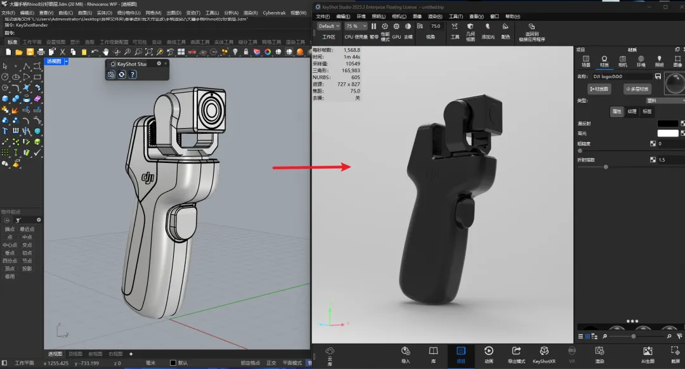Screen dimensions: 685x369
Task: Open KeyShot plugin panel gear settings
Action: pyautogui.click(x=159, y=64)
